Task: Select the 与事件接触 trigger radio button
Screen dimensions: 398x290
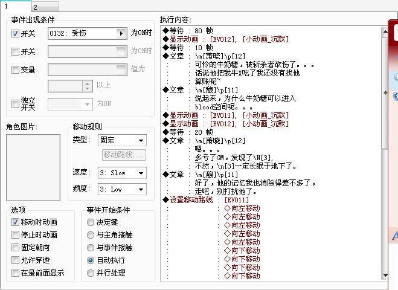Action: [91, 248]
